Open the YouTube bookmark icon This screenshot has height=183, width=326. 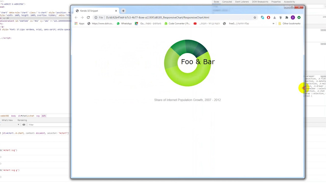coord(195,24)
